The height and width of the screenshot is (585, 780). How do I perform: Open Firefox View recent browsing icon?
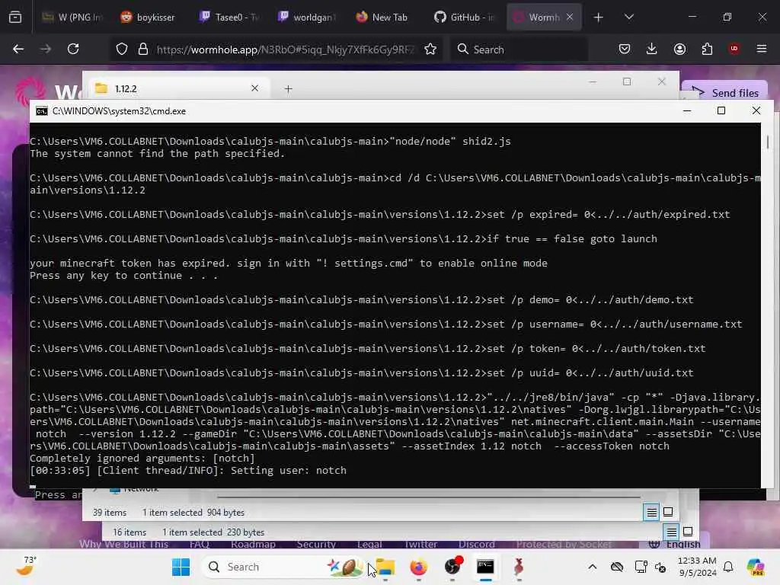[x=15, y=18]
